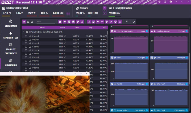Image resolution: width=191 pixels, height=113 pixels.
Task: Go to the Stability Test section
Action: 11,35
